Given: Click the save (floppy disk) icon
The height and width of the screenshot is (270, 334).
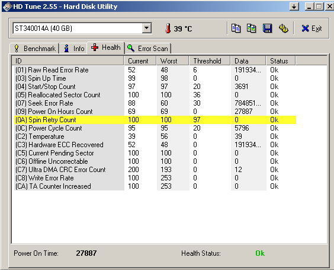Looking at the screenshot, I should coord(267,28).
